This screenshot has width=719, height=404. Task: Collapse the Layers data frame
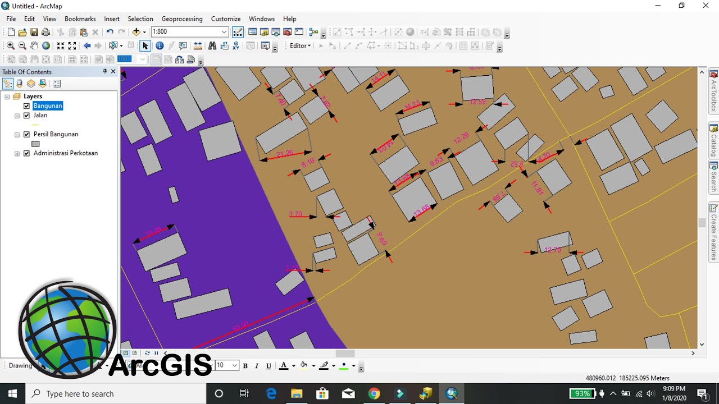(x=7, y=97)
